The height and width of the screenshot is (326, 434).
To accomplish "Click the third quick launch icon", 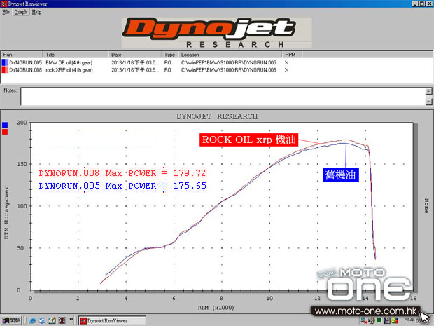I will (52, 320).
